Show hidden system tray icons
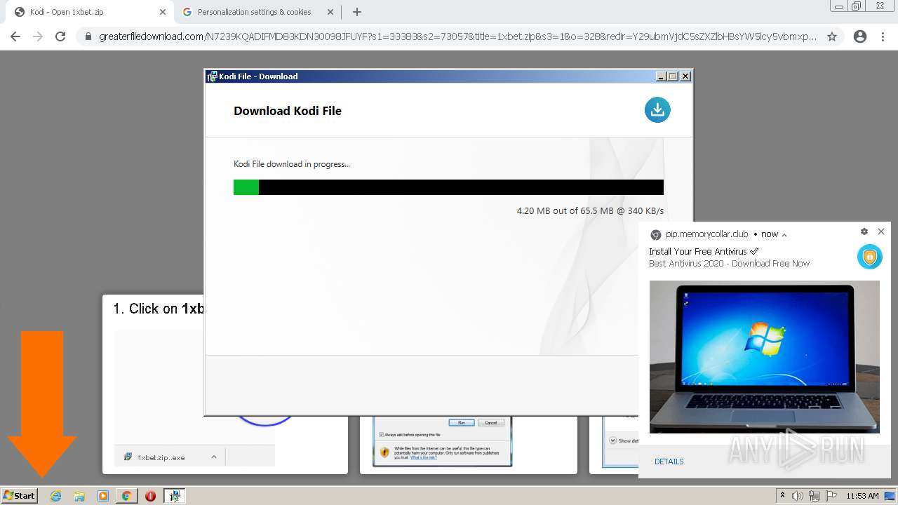 coord(783,495)
